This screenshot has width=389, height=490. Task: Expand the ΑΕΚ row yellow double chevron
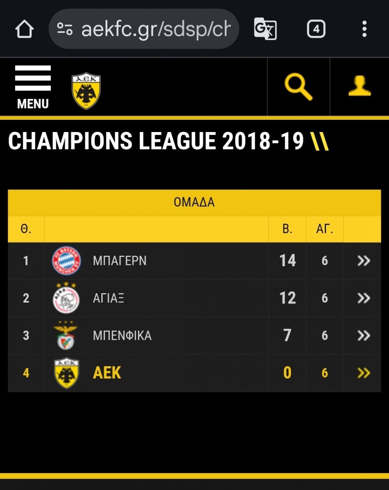364,373
